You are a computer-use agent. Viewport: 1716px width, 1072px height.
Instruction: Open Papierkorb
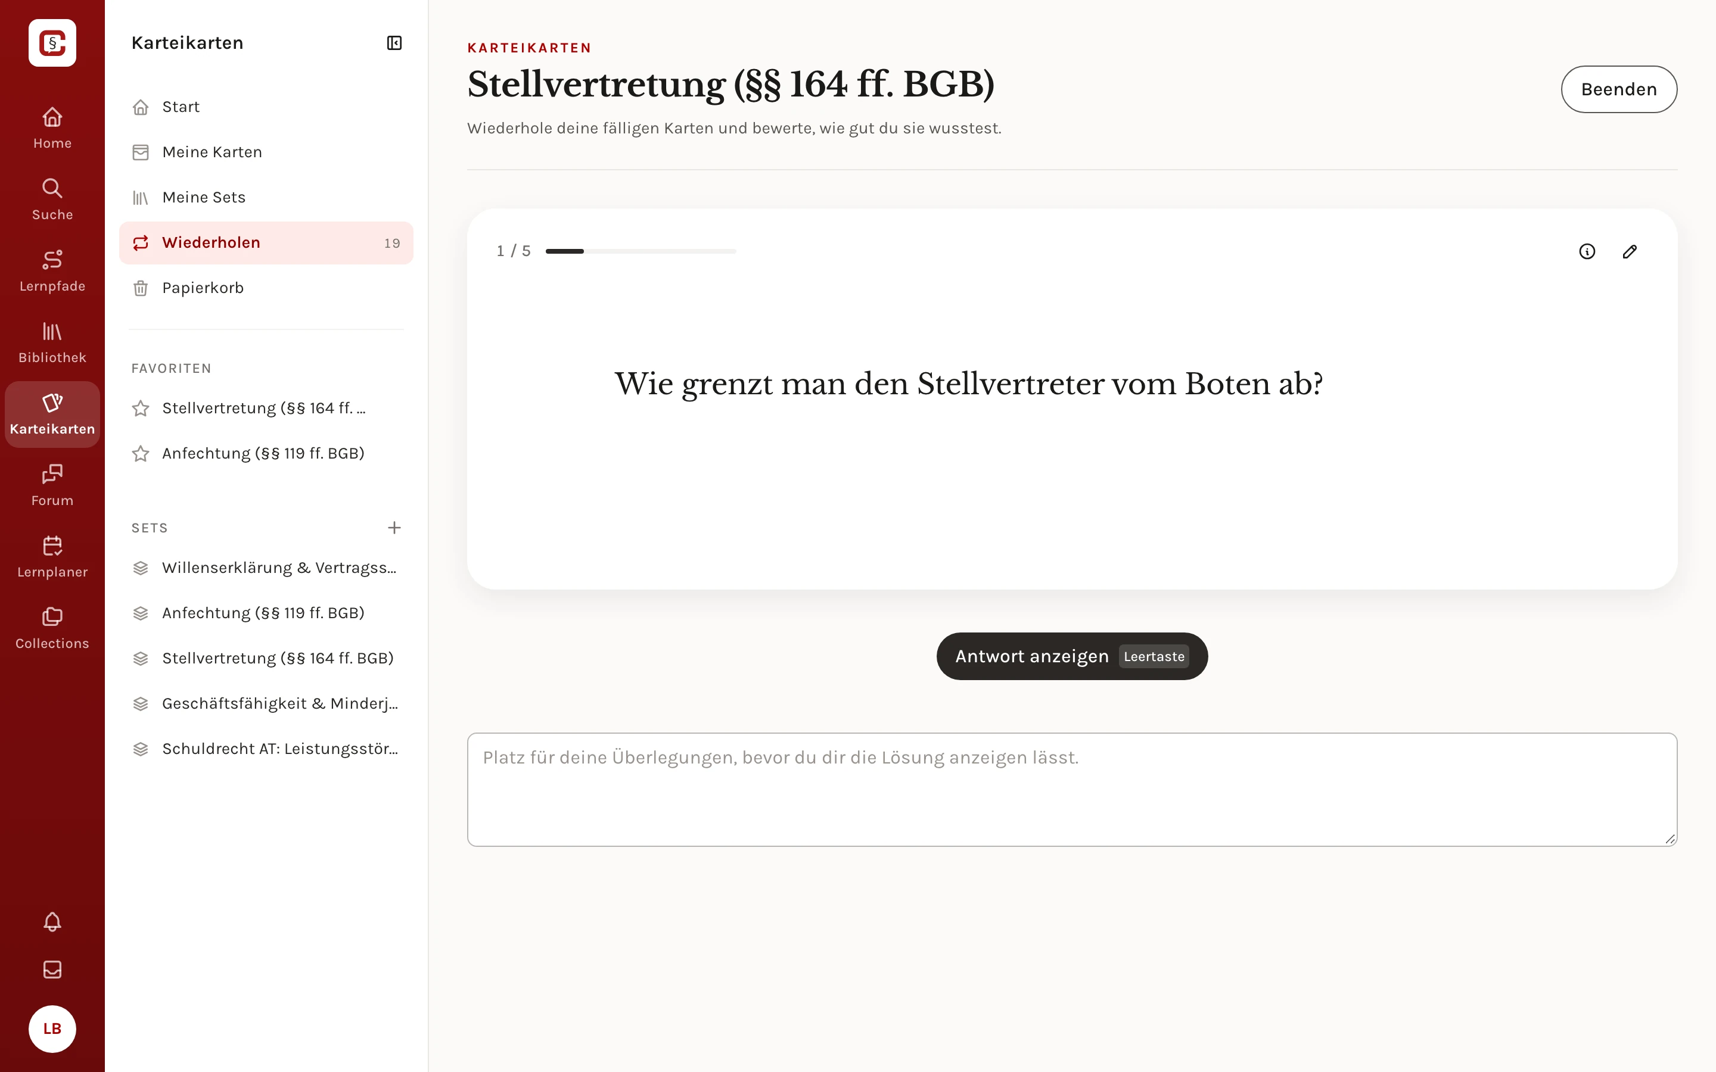266,289
